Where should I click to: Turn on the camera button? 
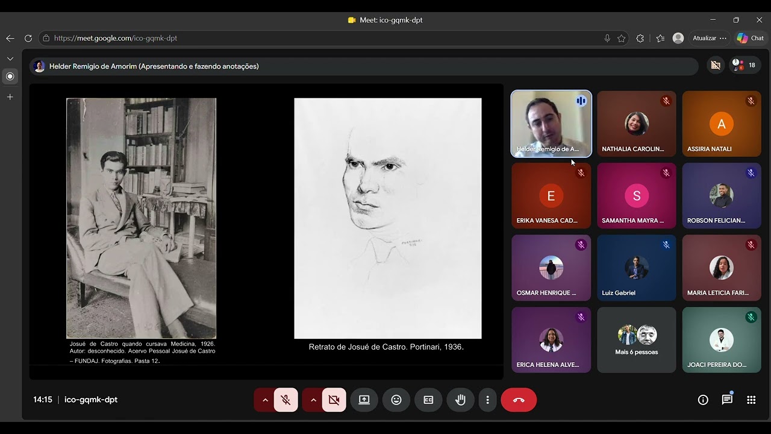[x=334, y=400]
